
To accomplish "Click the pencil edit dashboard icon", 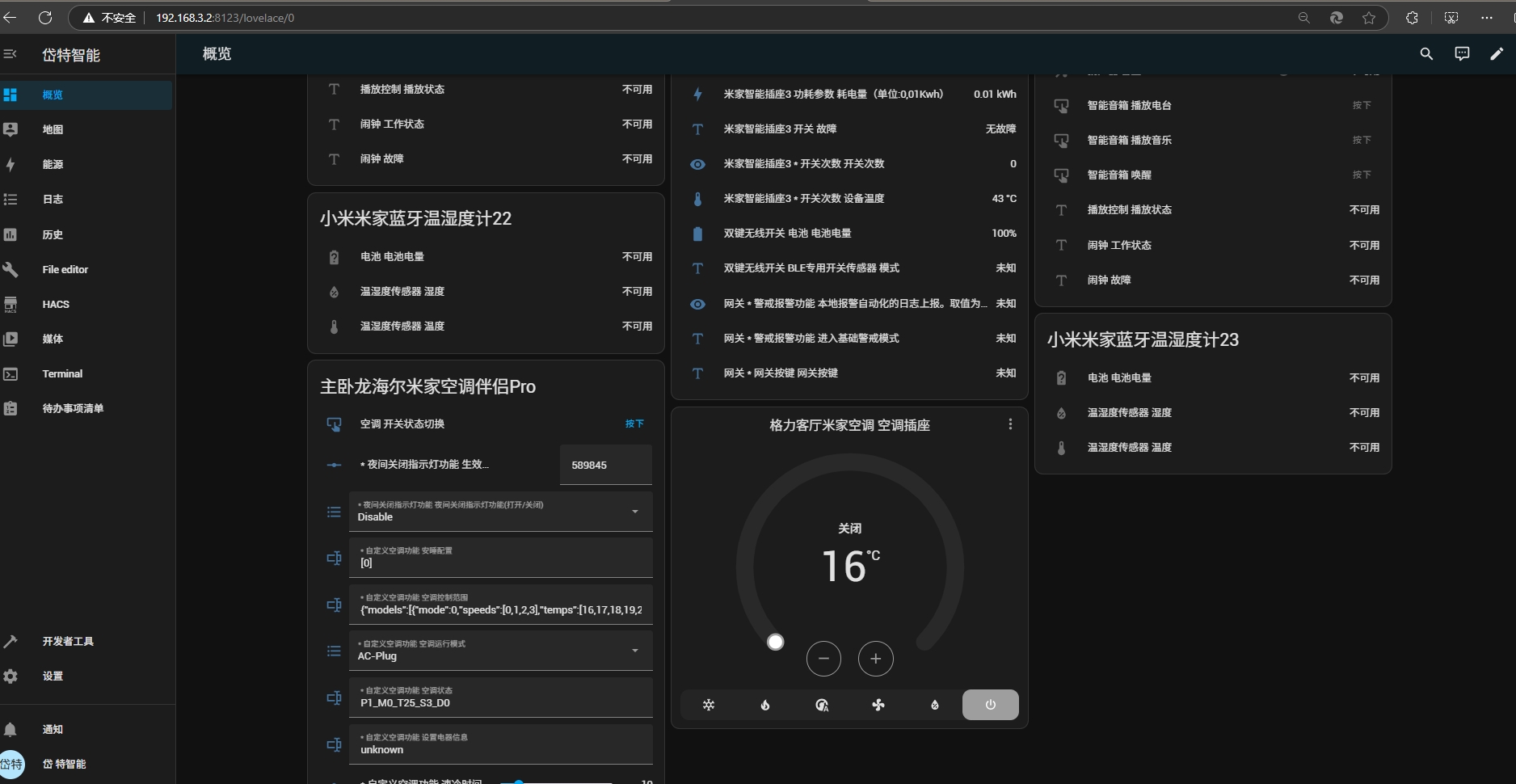I will coord(1497,54).
